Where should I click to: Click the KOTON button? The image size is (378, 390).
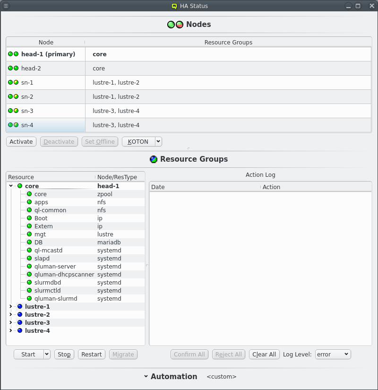(x=138, y=141)
